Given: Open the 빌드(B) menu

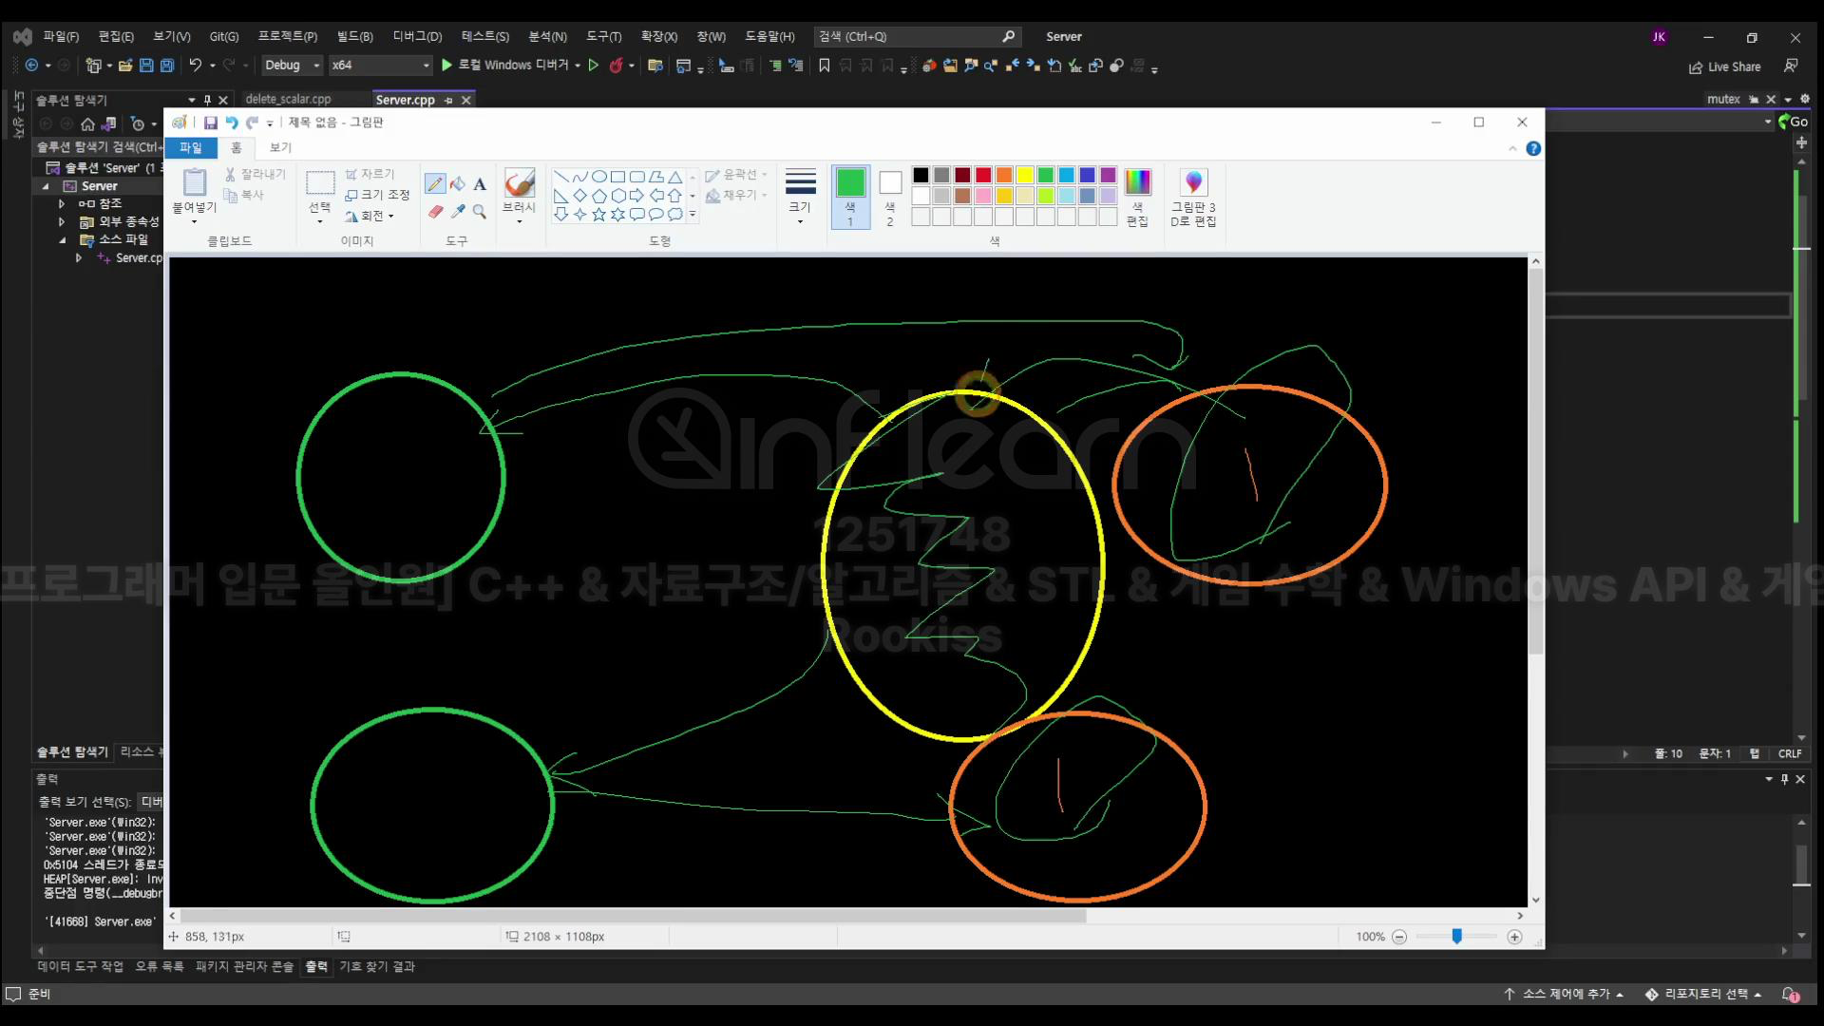Looking at the screenshot, I should coord(354,36).
